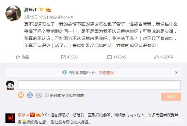Focus the comment text input box
The width and height of the screenshot is (187, 126).
tap(99, 85)
